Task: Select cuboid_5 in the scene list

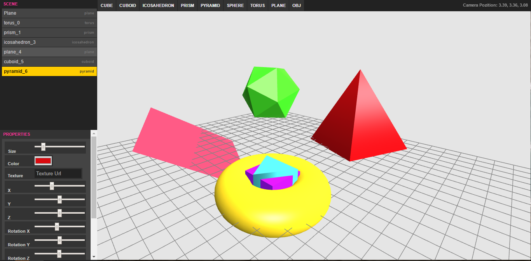Action: (49, 62)
